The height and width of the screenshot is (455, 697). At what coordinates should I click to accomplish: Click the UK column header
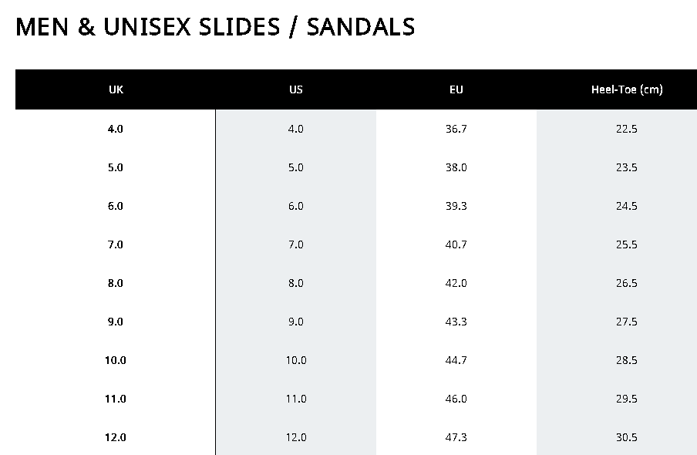coord(116,89)
